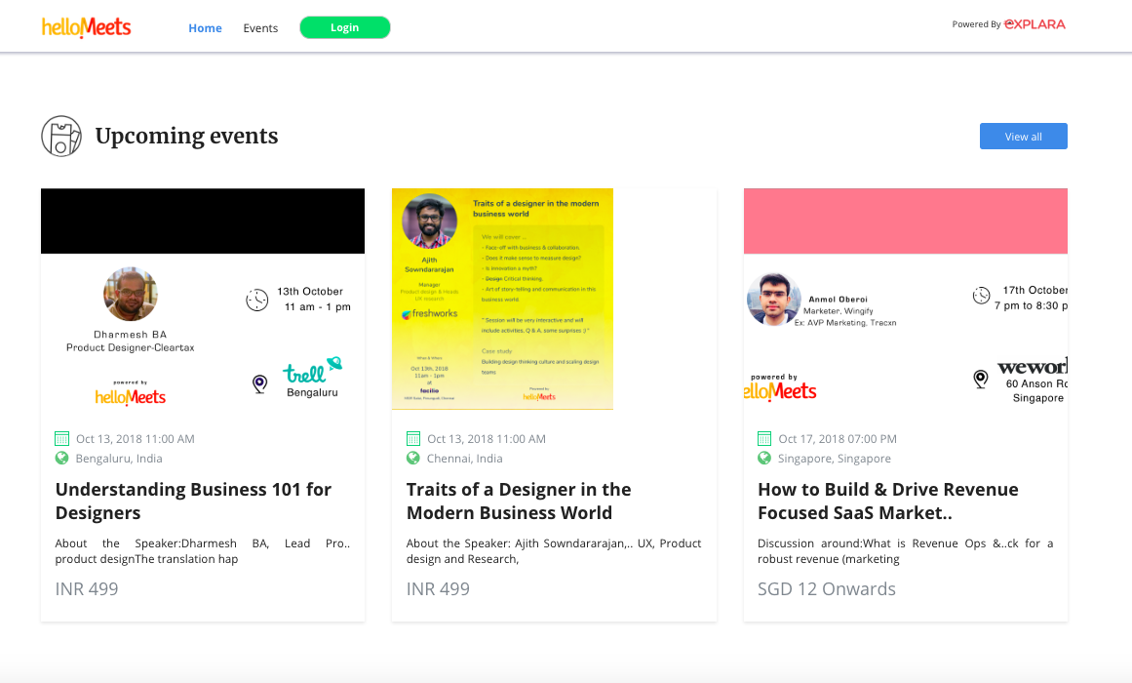Click the globe icon beside Bengaluru, India

pos(62,459)
